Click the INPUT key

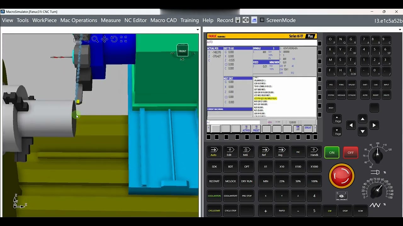[x=386, y=84]
